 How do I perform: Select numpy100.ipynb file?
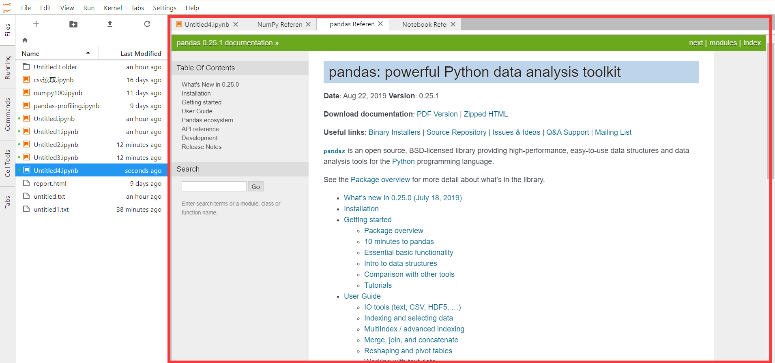(92, 93)
